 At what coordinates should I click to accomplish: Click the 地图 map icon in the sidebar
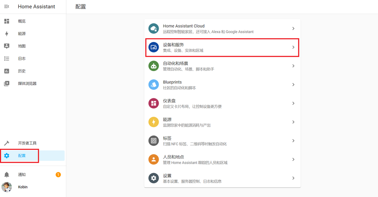tap(7, 46)
